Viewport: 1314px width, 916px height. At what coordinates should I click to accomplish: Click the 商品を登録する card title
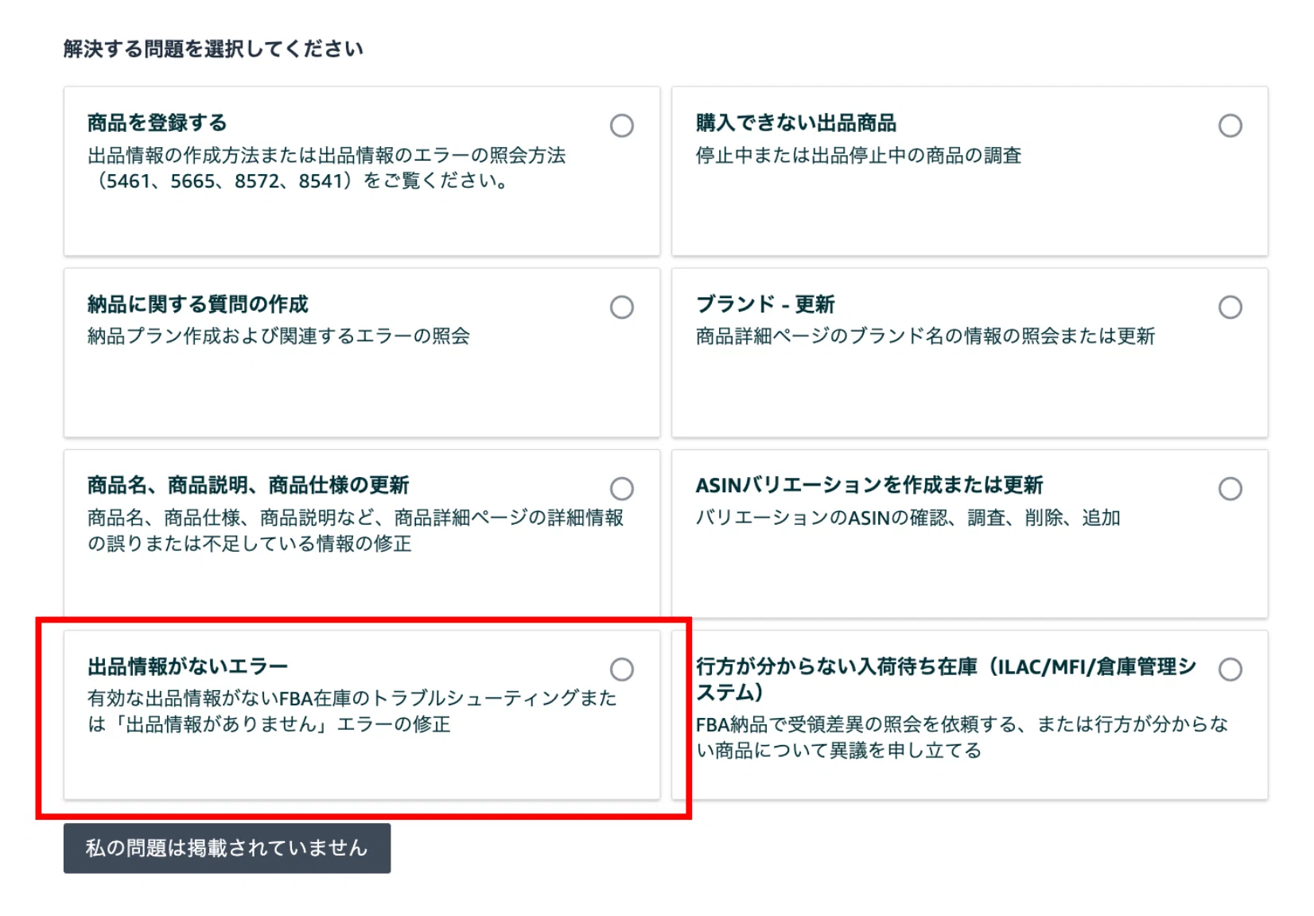point(157,123)
